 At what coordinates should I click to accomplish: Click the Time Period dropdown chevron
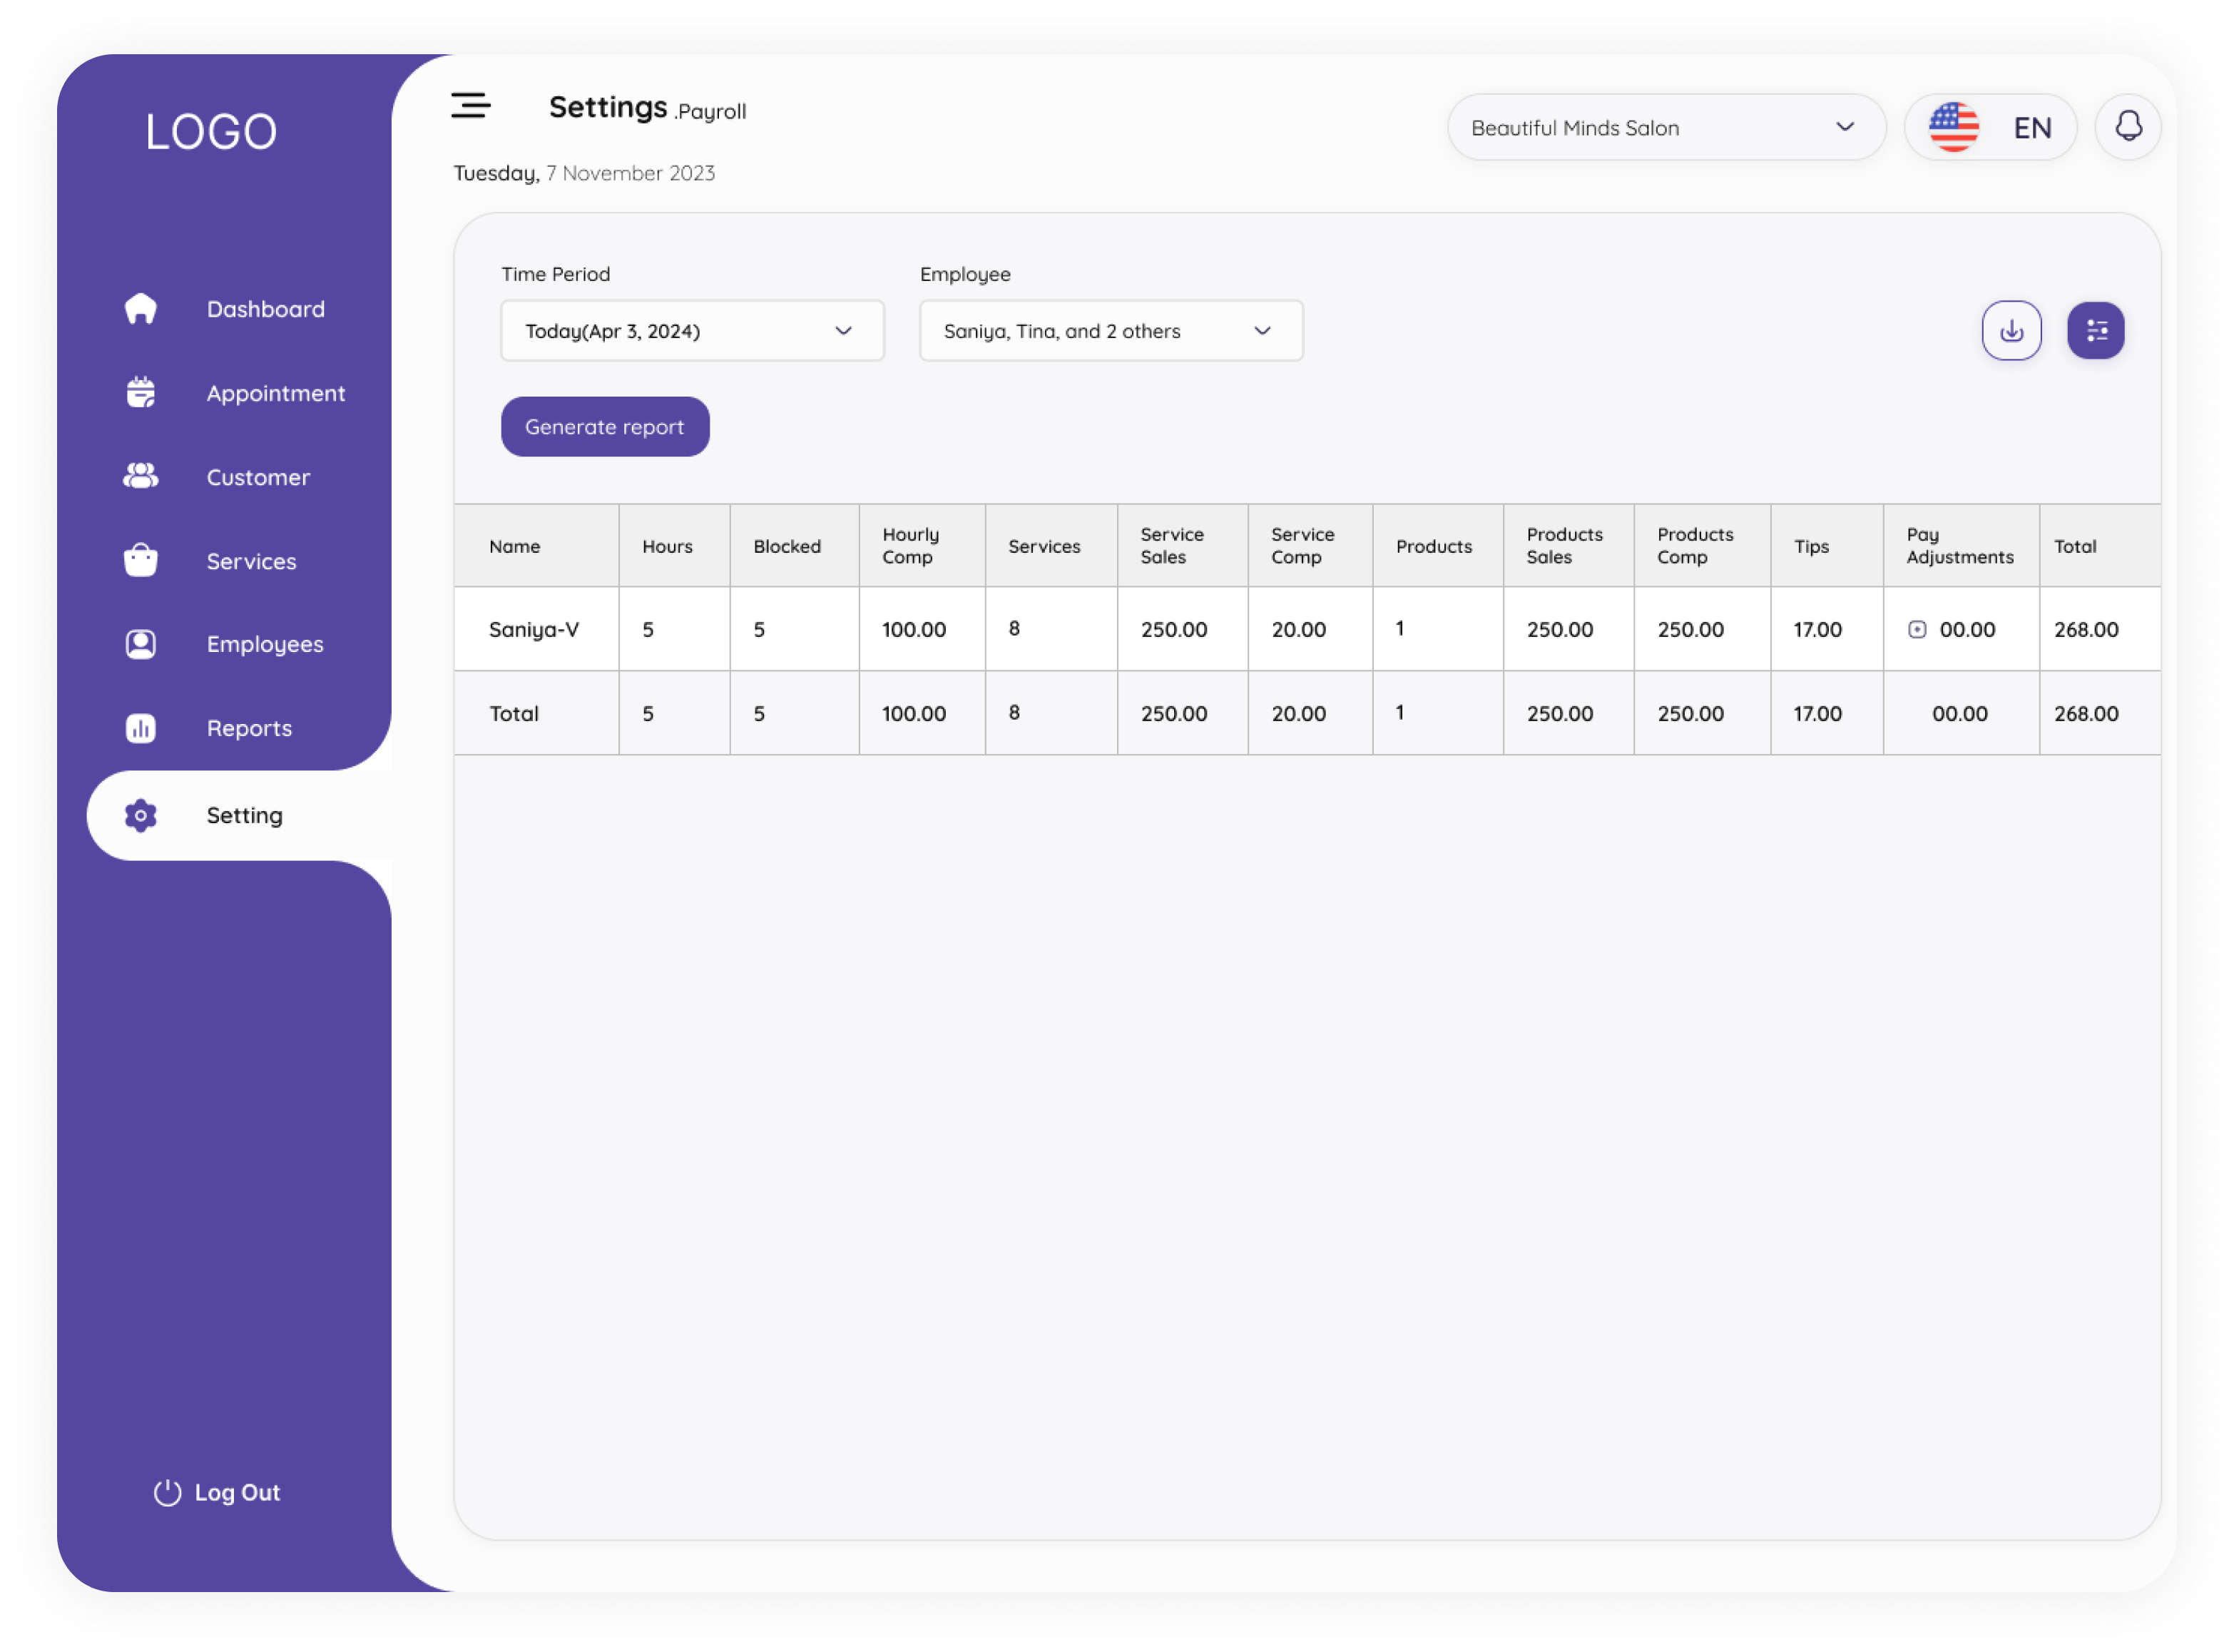pos(843,330)
